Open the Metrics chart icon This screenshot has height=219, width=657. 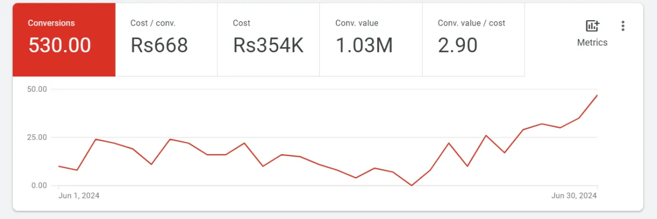(x=592, y=26)
